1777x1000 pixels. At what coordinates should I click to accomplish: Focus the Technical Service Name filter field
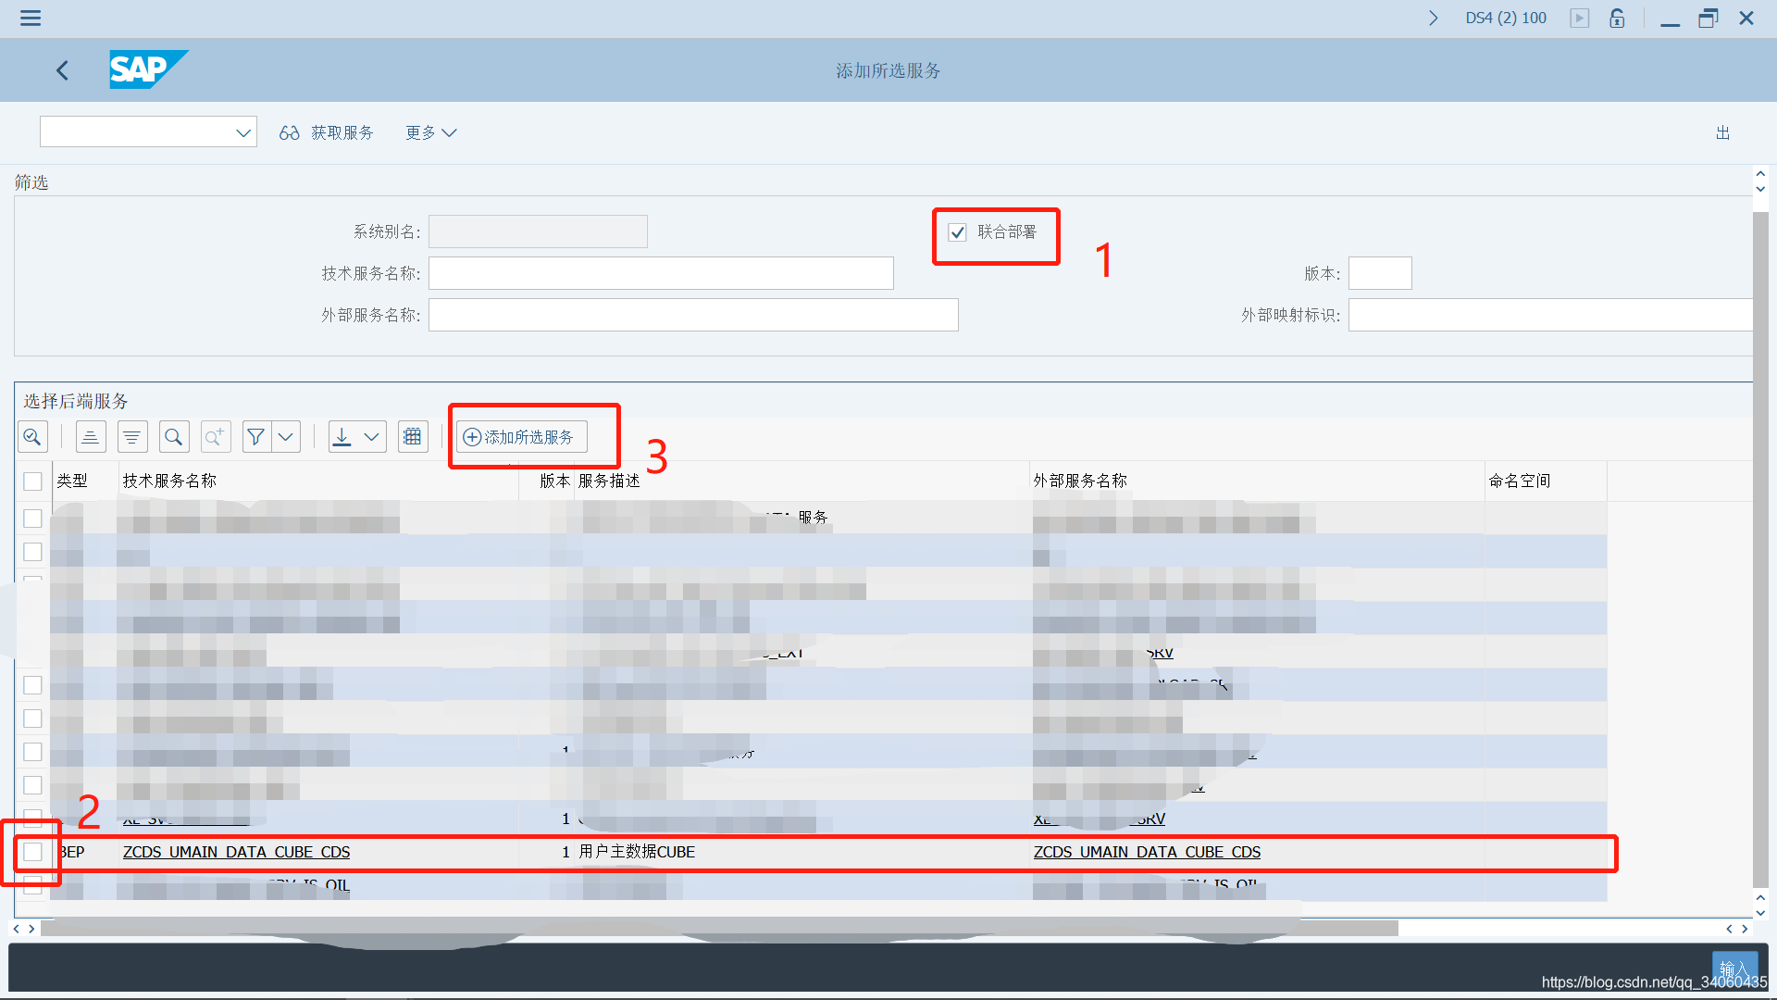point(661,273)
